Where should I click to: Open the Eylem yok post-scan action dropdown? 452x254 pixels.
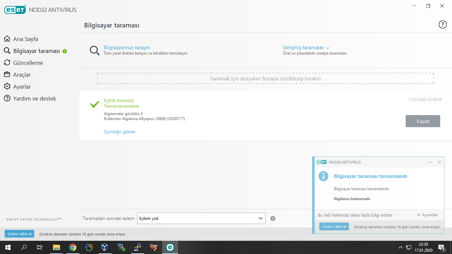pos(201,218)
